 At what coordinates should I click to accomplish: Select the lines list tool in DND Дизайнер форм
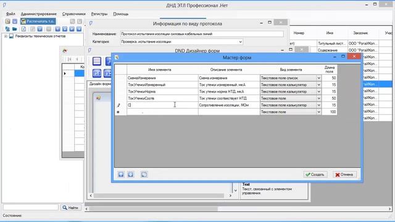pyautogui.click(x=97, y=61)
